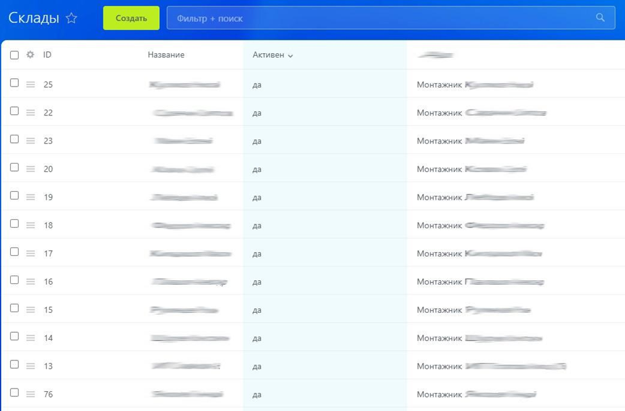Toggle the select-all checkbox in header
This screenshot has width=625, height=411.
click(14, 55)
